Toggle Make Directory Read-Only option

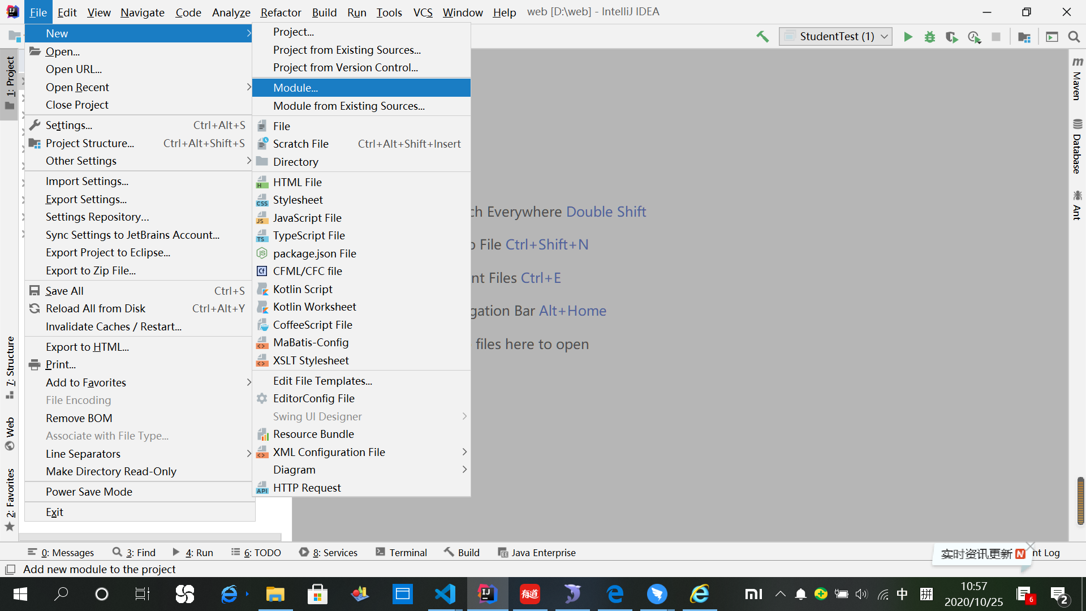pyautogui.click(x=111, y=471)
